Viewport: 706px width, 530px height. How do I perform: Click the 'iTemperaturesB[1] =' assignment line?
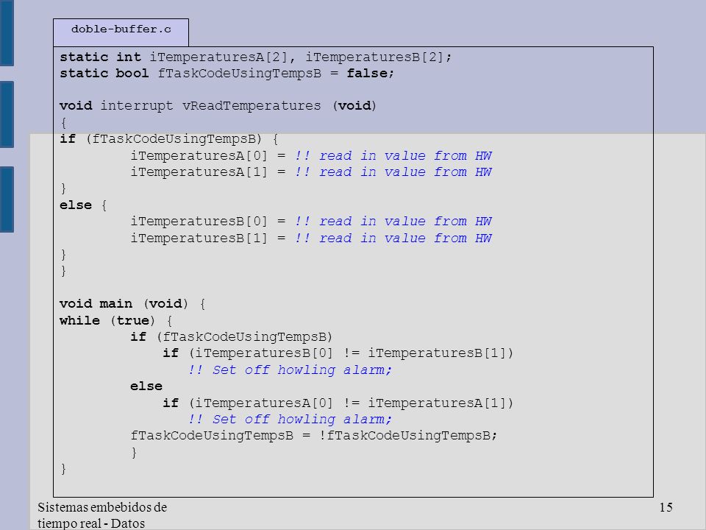coord(311,238)
